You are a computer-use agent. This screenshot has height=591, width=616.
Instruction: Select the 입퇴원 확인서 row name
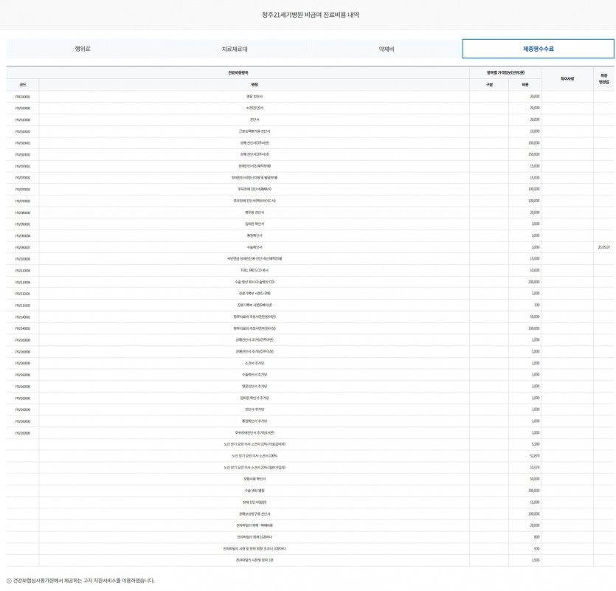coord(255,224)
